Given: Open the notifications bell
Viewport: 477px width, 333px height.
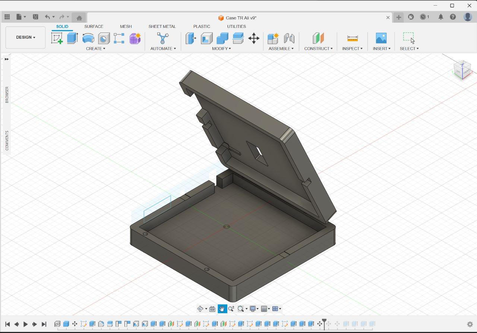Looking at the screenshot, I should pyautogui.click(x=440, y=17).
